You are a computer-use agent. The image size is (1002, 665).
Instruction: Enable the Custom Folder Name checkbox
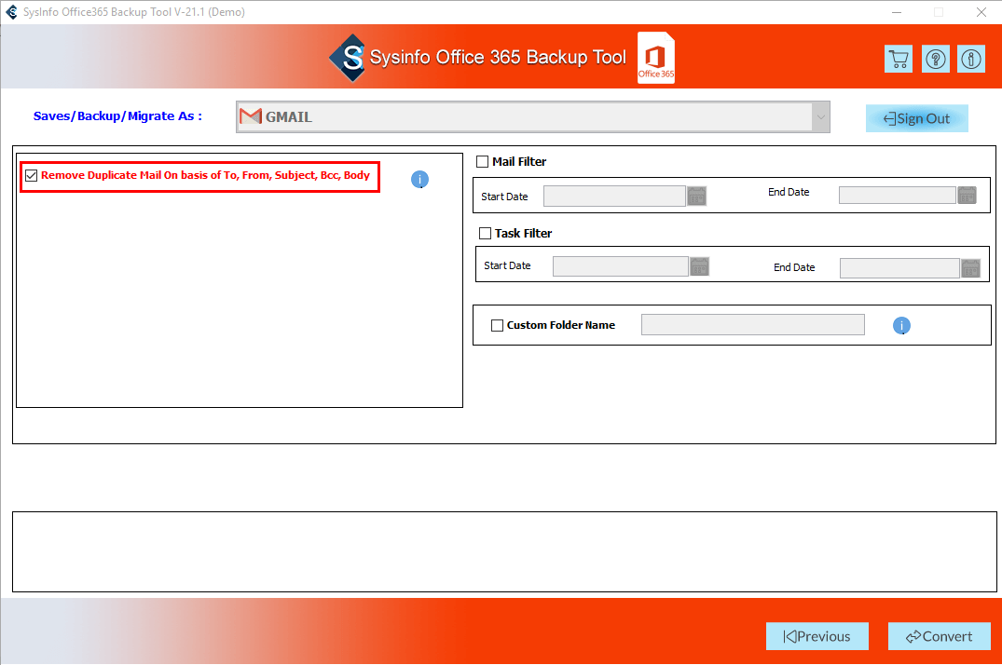(x=497, y=325)
